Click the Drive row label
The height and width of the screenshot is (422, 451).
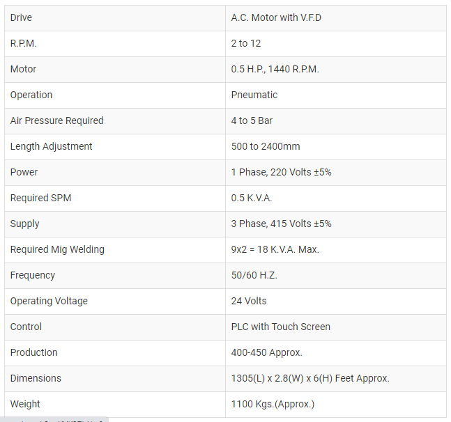coord(21,18)
